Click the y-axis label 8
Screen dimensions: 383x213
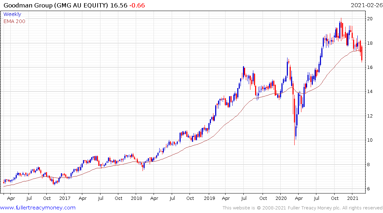pyautogui.click(x=368, y=165)
